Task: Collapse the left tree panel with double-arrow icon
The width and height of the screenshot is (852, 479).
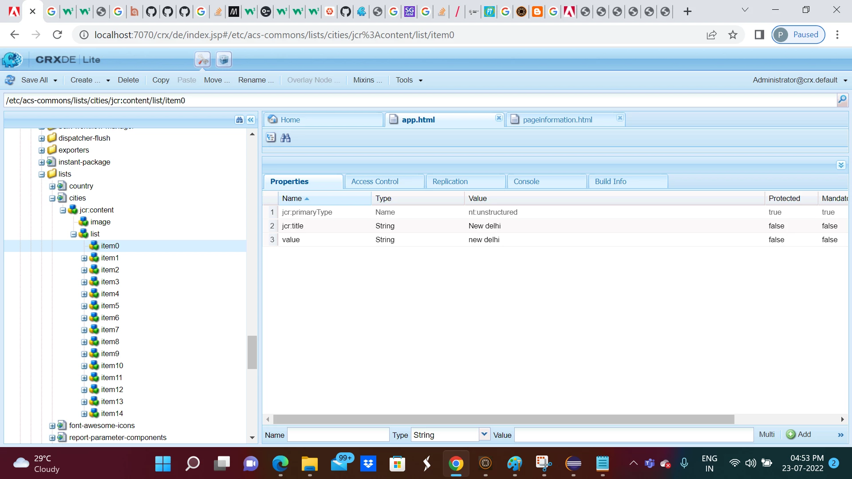Action: pos(251,120)
